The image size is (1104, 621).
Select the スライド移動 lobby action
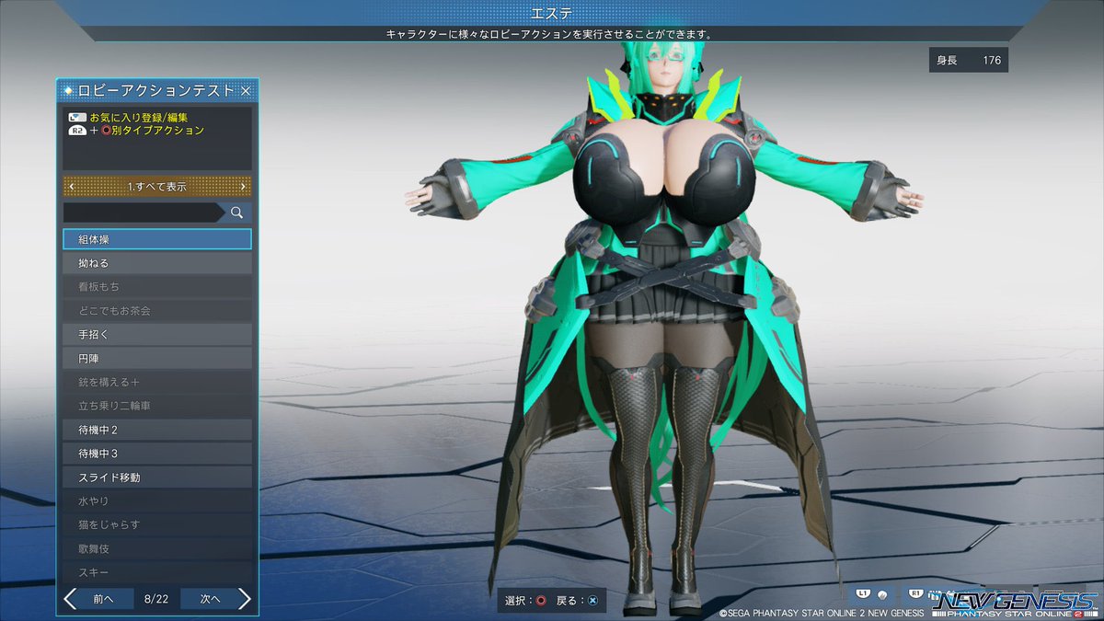click(157, 477)
